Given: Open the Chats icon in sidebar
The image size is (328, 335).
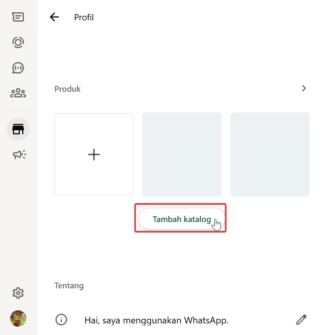Looking at the screenshot, I should 18,17.
